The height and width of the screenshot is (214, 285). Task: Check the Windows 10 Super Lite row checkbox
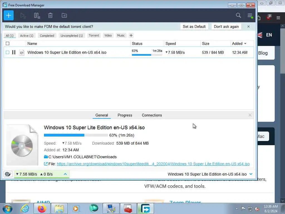pyautogui.click(x=8, y=52)
